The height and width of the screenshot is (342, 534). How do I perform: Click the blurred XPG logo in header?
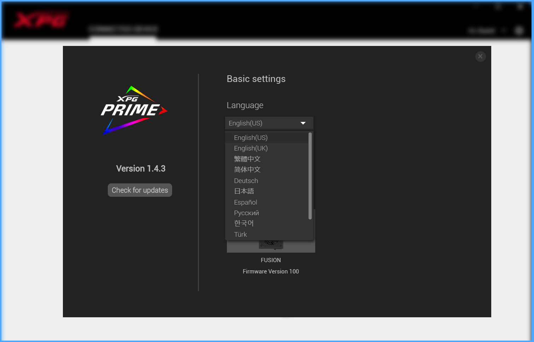(x=41, y=20)
